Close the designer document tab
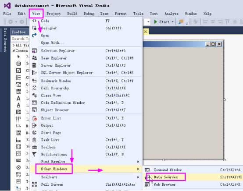Image resolution: width=243 pixels, height=191 pixels. pyautogui.click(x=146, y=32)
